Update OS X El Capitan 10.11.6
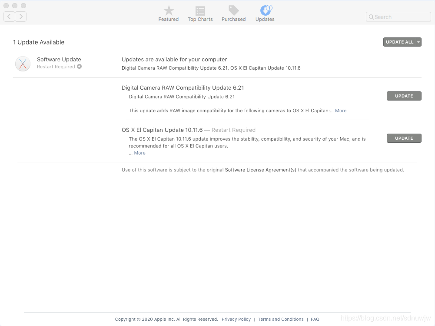 click(x=404, y=138)
